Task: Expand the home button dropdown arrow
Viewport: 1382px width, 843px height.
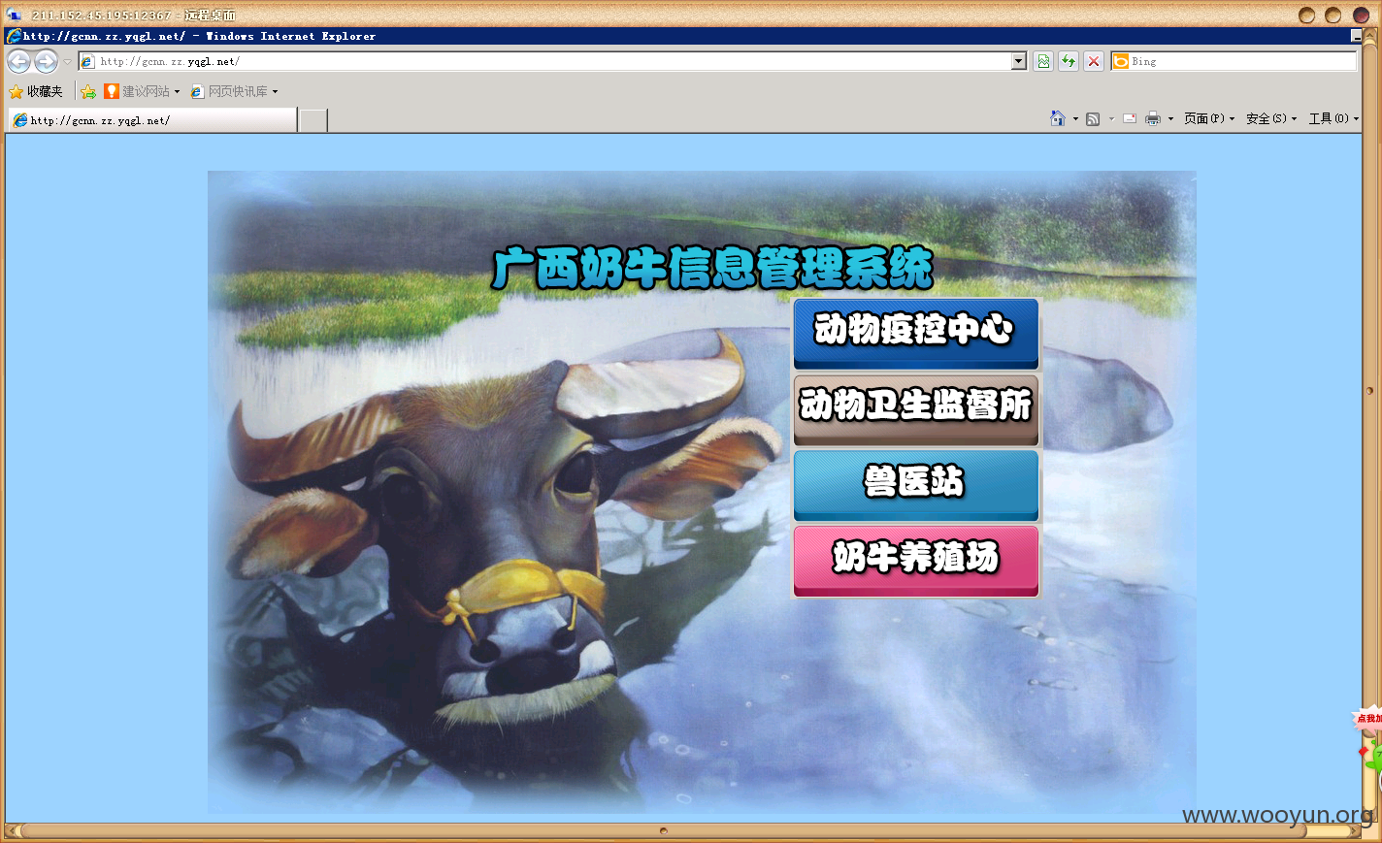Action: pos(1075,119)
